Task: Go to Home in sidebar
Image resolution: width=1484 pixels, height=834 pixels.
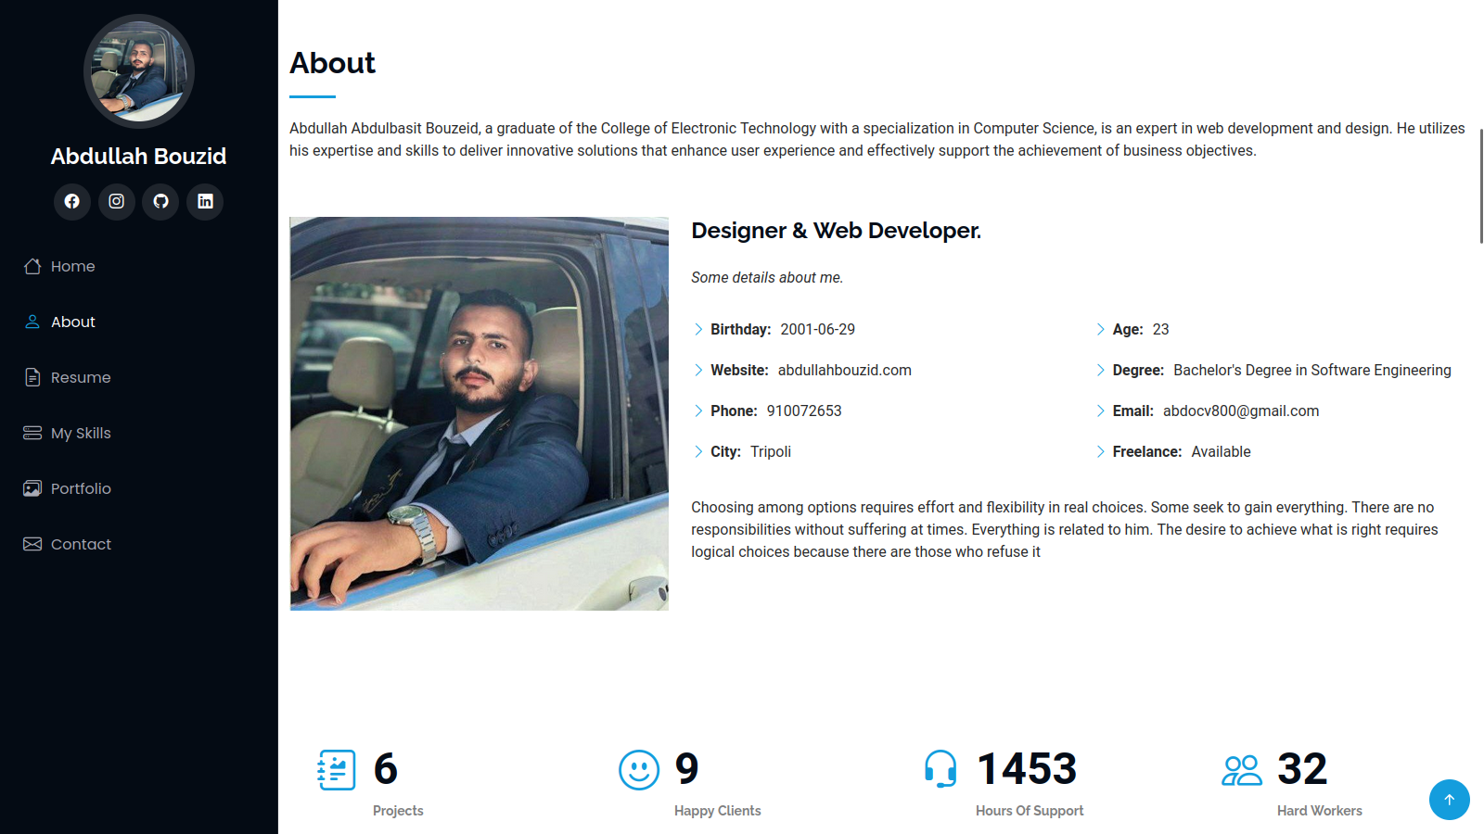Action: [72, 267]
